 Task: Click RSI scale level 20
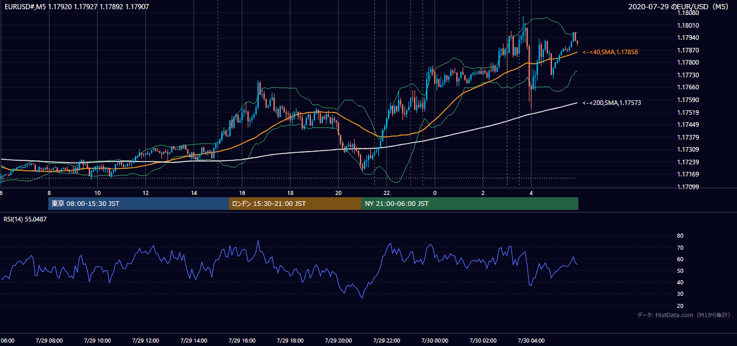click(x=680, y=306)
